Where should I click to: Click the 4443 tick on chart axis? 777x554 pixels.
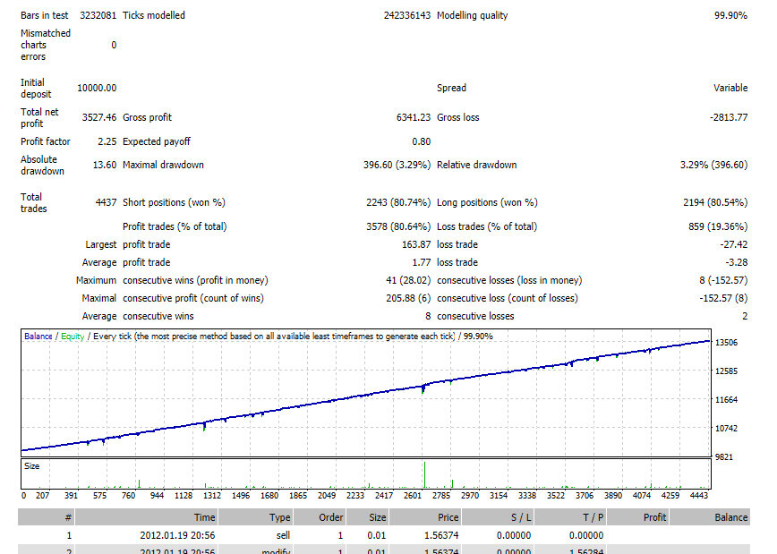[x=699, y=496]
